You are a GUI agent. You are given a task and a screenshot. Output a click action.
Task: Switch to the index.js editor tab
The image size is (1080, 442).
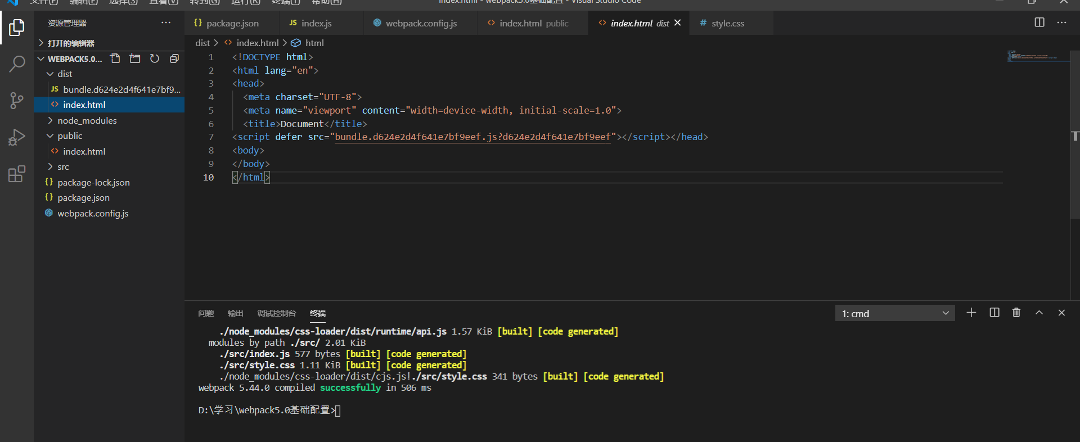point(321,23)
